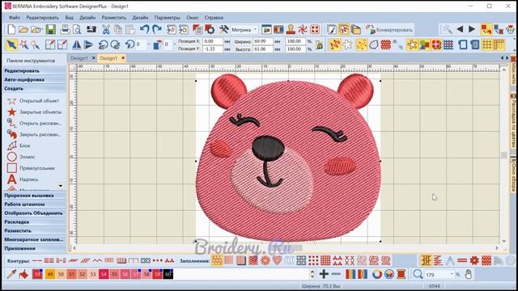
Task: Pick orange thread color swatch 49
Action: [x=50, y=274]
